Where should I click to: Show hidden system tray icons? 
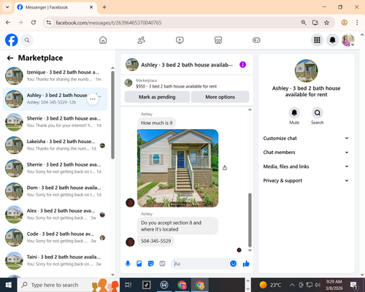(x=292, y=285)
